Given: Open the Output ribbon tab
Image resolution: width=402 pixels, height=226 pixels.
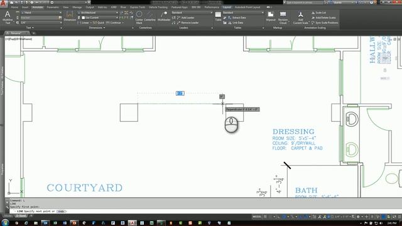Looking at the screenshot, I should pos(90,7).
